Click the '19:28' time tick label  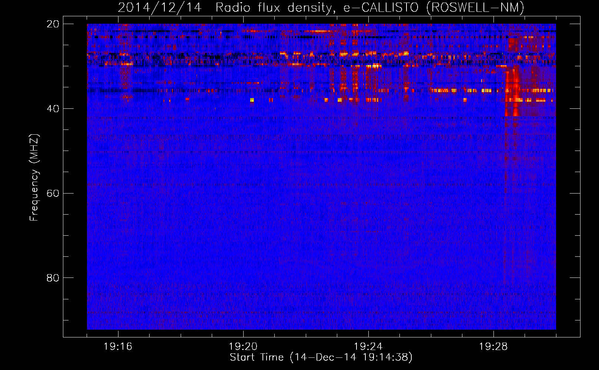coord(493,347)
